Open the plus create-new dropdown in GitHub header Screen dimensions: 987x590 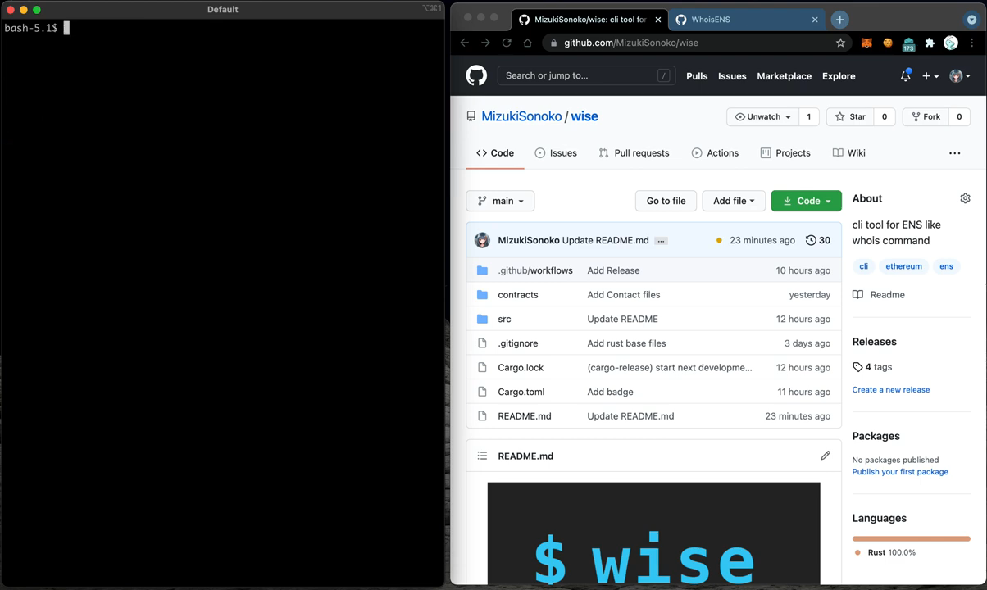pos(930,75)
